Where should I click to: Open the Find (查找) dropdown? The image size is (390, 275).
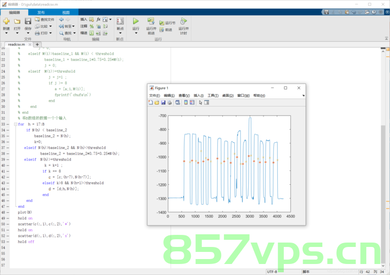click(x=68, y=33)
